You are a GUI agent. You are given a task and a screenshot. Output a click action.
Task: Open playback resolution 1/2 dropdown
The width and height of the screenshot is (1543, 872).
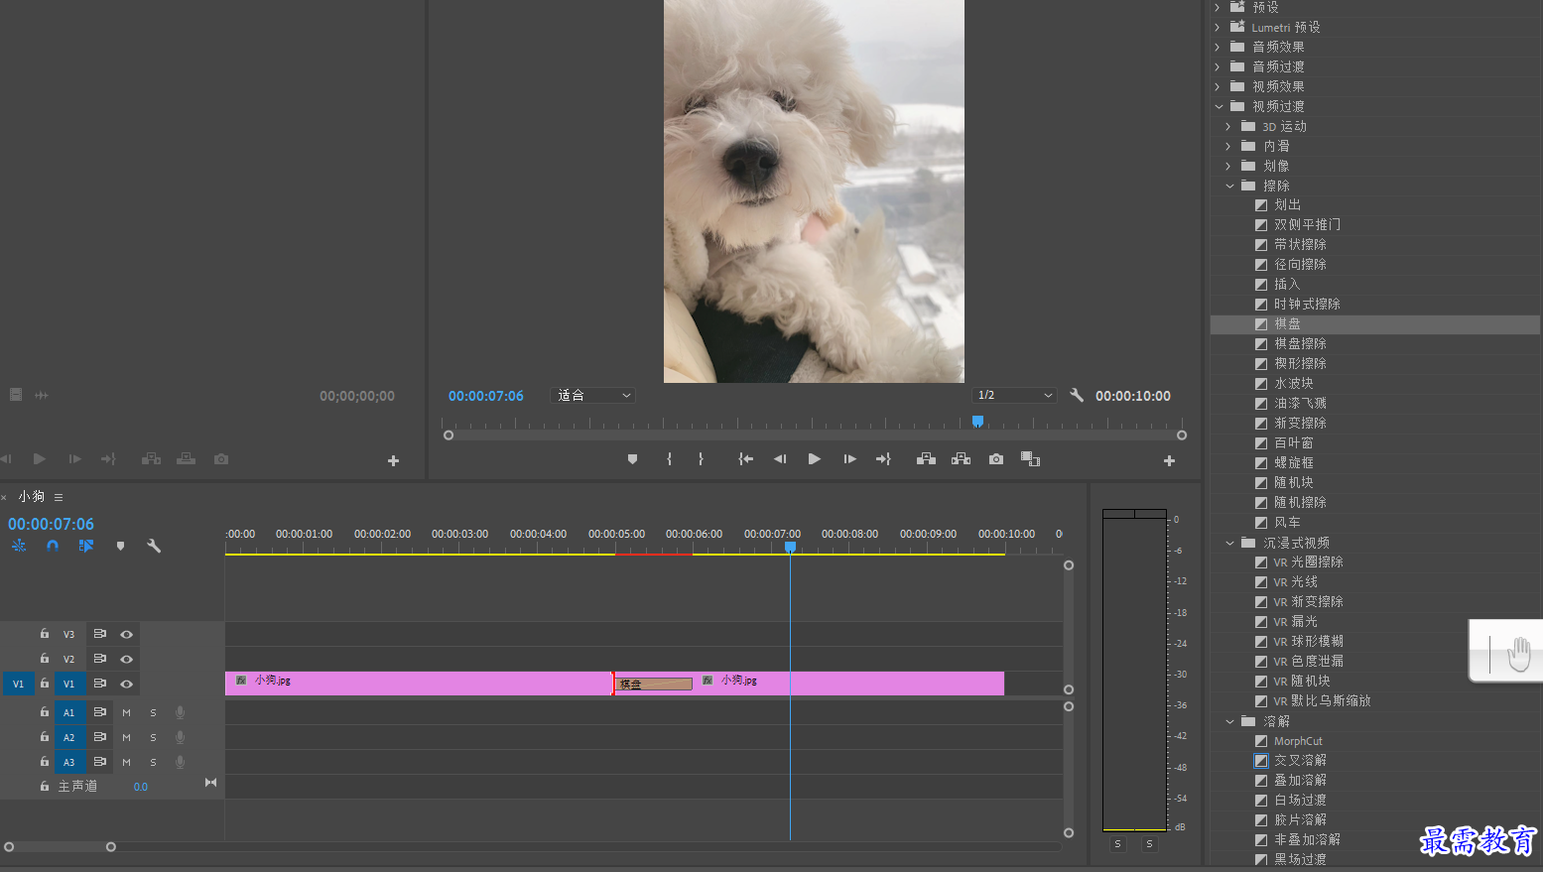pyautogui.click(x=1013, y=395)
